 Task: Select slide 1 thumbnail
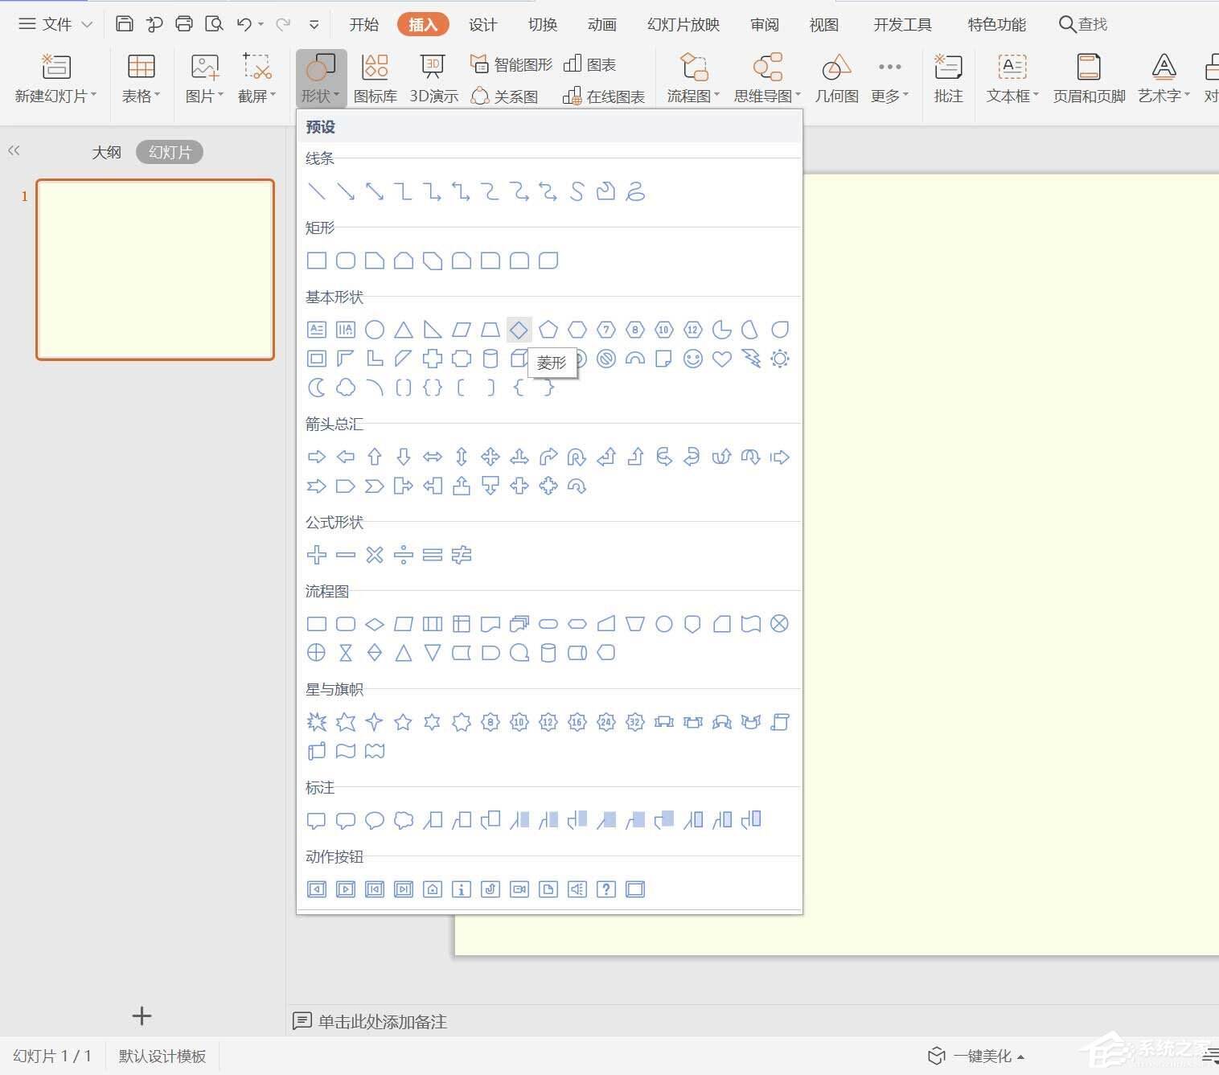pyautogui.click(x=155, y=269)
